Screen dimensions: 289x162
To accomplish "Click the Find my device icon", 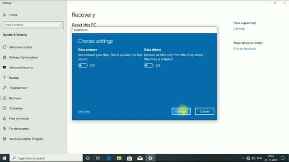I will [x=5, y=118].
